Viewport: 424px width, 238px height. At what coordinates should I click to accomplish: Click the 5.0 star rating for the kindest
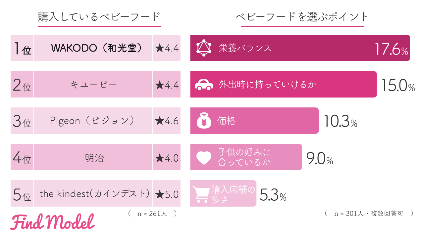click(x=167, y=194)
